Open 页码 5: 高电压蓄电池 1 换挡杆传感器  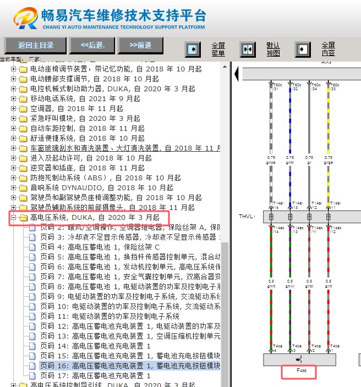(x=130, y=257)
